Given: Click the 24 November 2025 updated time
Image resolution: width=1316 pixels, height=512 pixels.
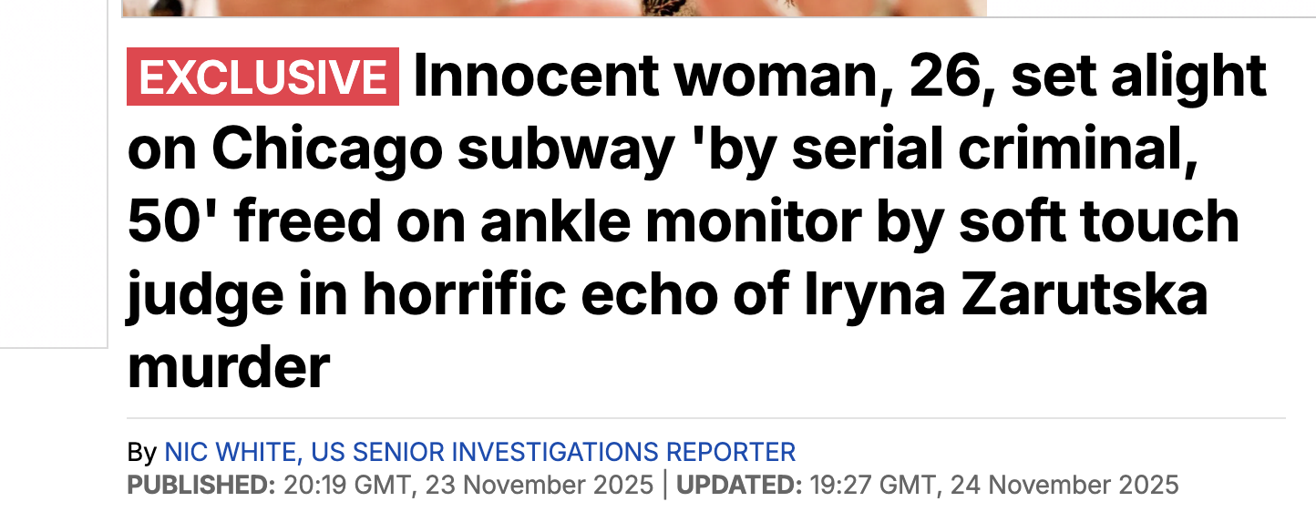Looking at the screenshot, I should tap(993, 484).
